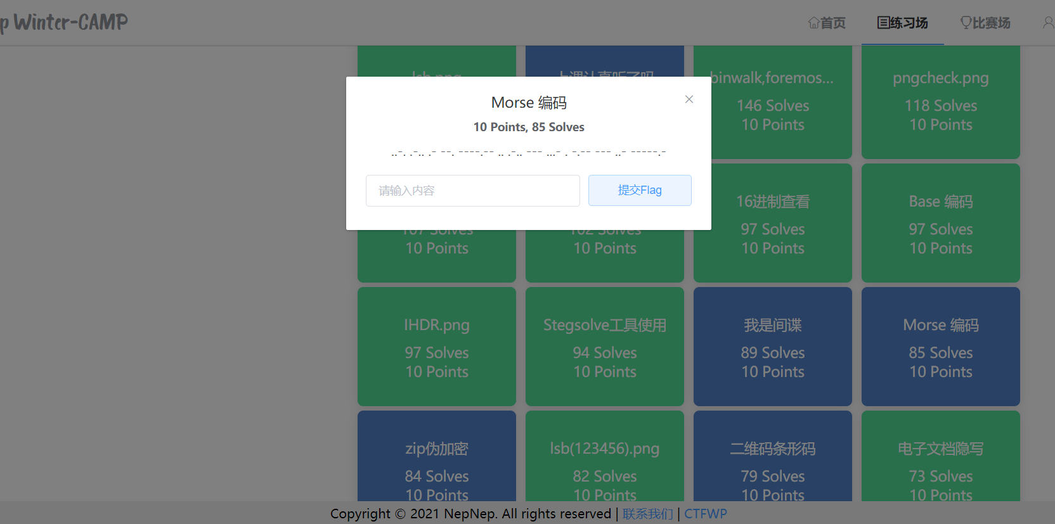Click the user profile icon

click(x=1048, y=23)
